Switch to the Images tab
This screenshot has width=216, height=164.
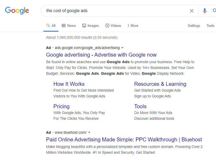pos(91,26)
